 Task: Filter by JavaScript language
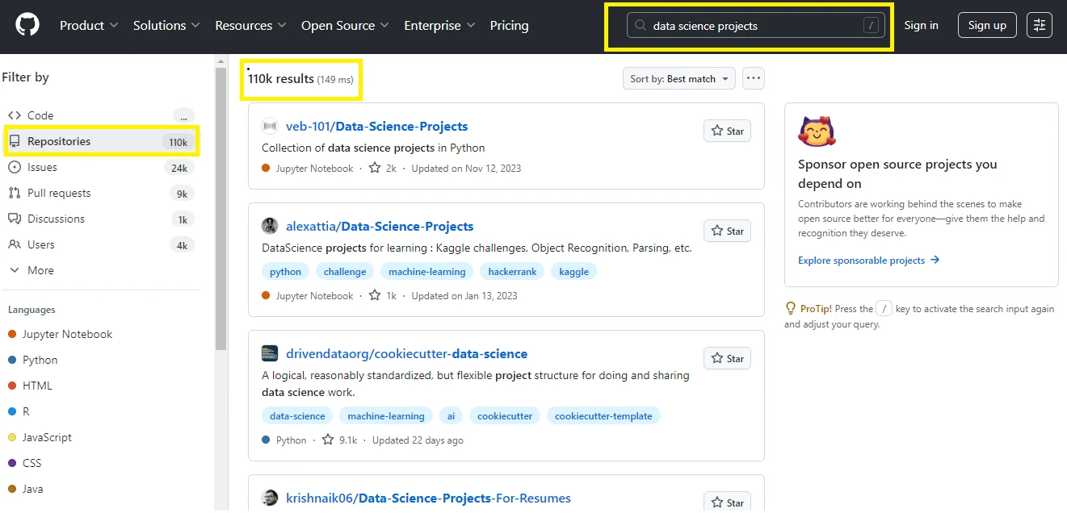tap(40, 437)
